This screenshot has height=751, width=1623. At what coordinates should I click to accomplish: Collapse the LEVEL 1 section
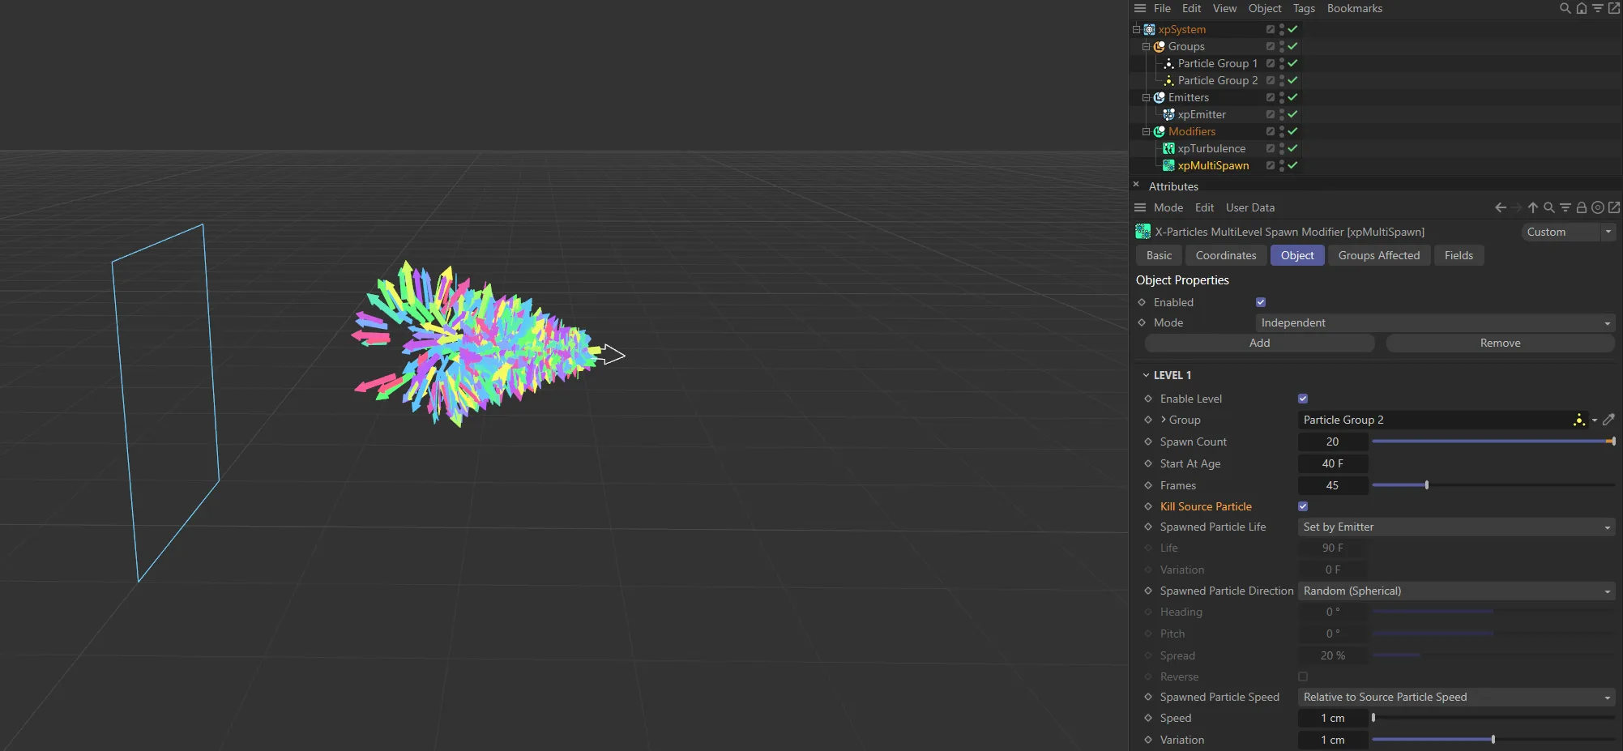point(1146,374)
